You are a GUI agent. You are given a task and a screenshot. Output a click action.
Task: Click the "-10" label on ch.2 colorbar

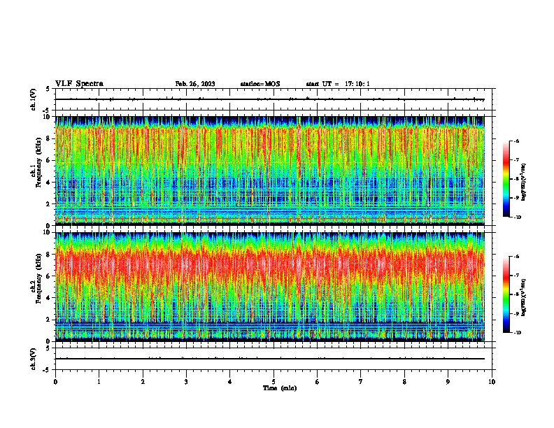point(518,333)
